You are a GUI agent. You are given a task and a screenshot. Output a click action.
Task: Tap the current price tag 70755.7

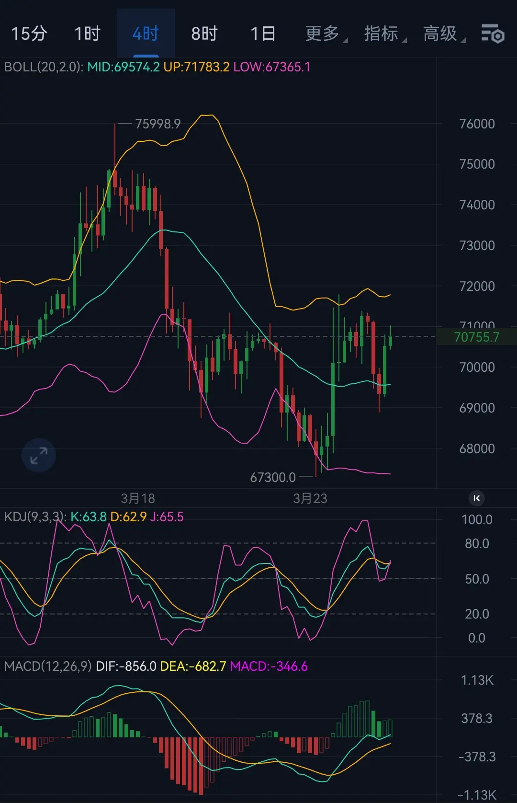[476, 337]
